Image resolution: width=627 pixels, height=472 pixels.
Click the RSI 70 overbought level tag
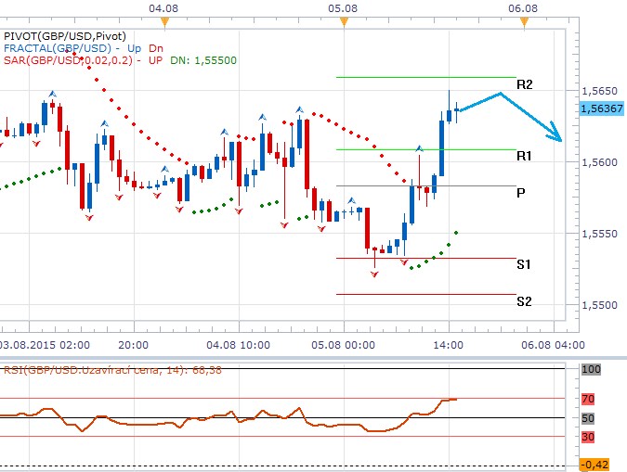tap(587, 399)
